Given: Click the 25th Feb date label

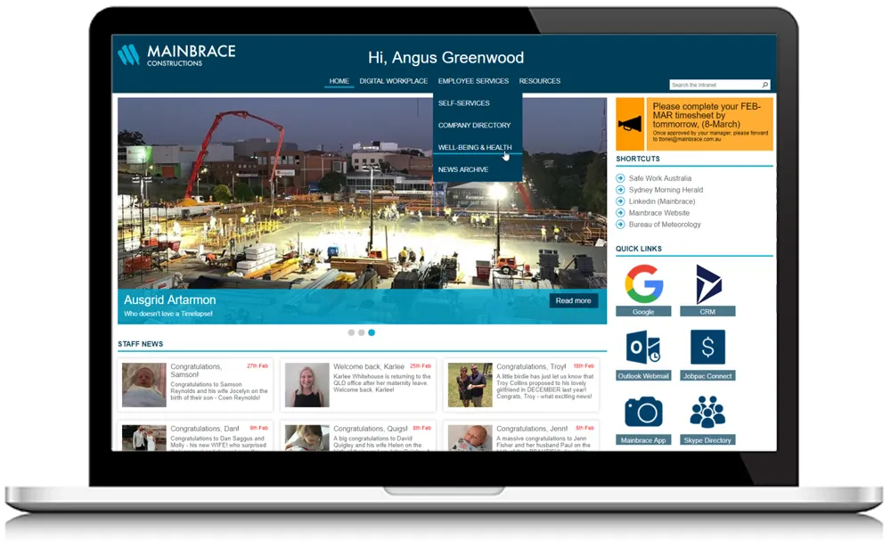Looking at the screenshot, I should [421, 366].
